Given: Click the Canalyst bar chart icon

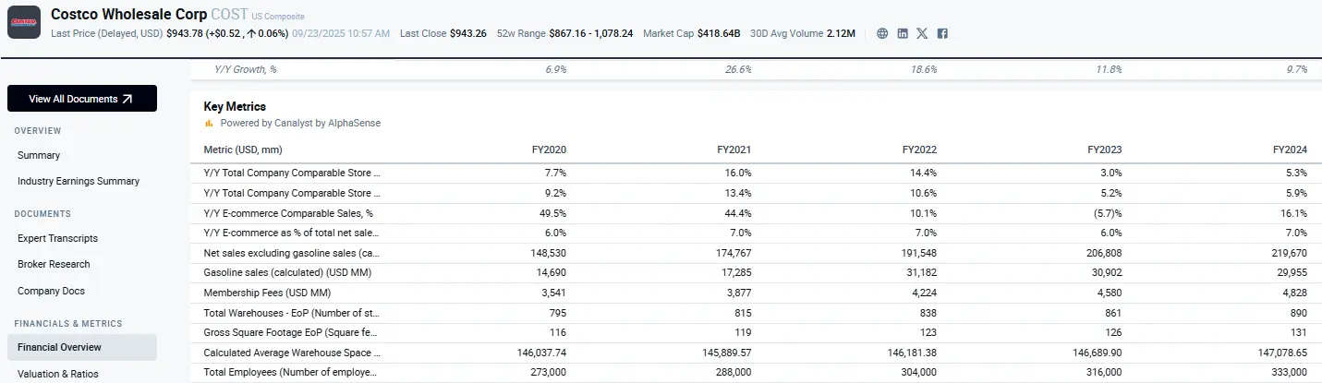Looking at the screenshot, I should click(x=209, y=123).
